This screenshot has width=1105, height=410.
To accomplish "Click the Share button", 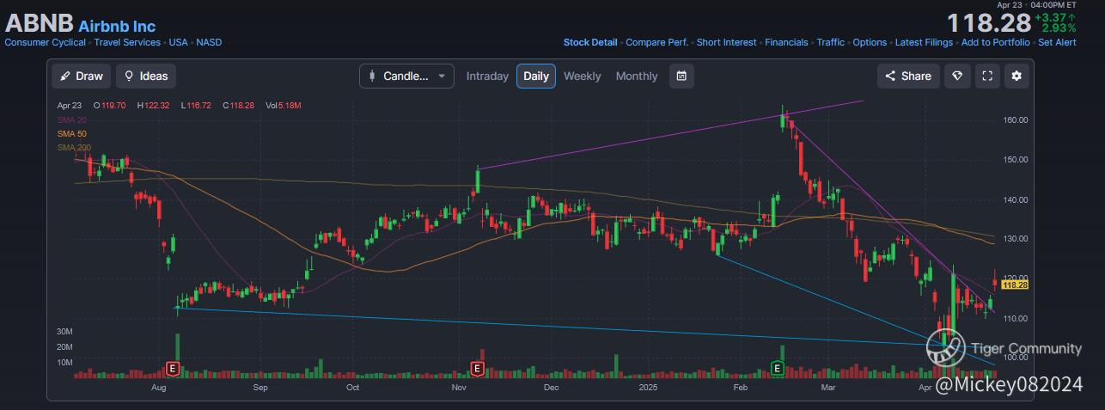I will [908, 76].
